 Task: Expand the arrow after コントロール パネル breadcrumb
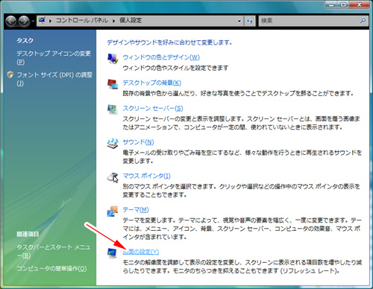pos(113,21)
